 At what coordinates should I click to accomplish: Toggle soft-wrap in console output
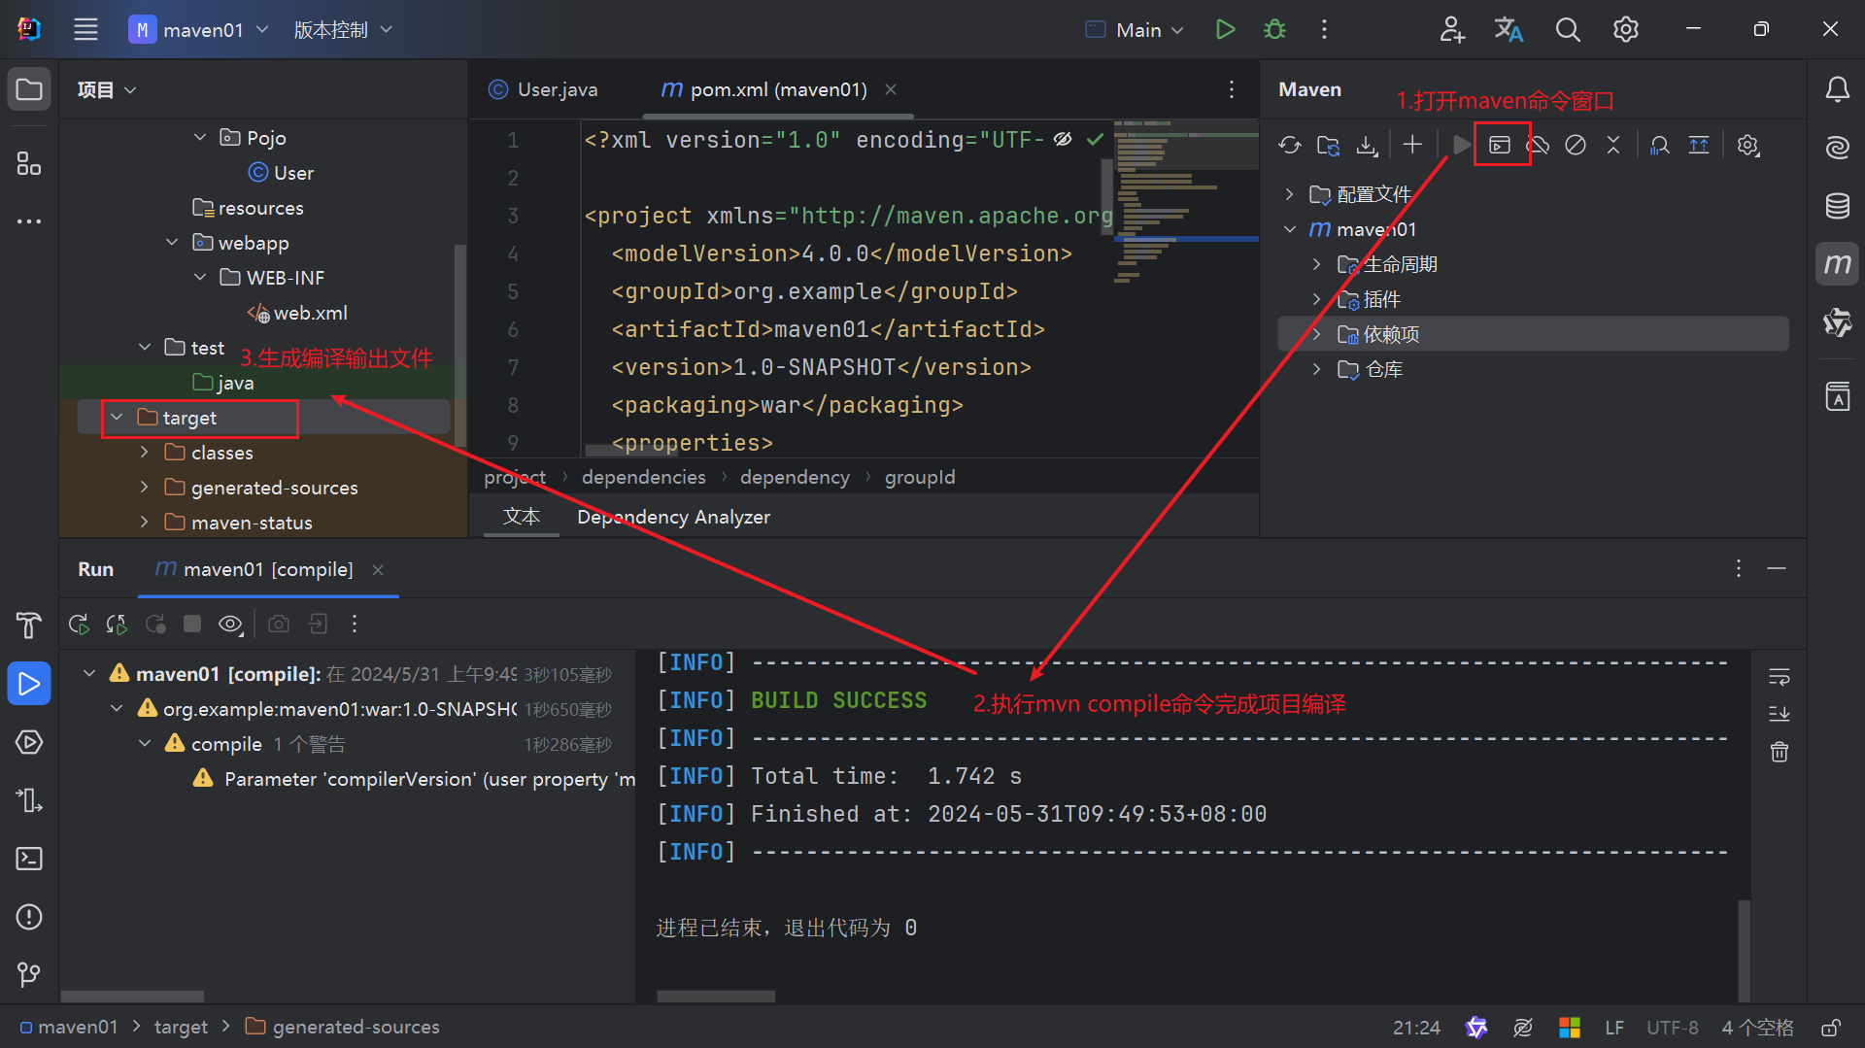pos(1780,676)
